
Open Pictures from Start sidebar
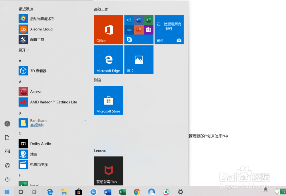tap(7, 152)
